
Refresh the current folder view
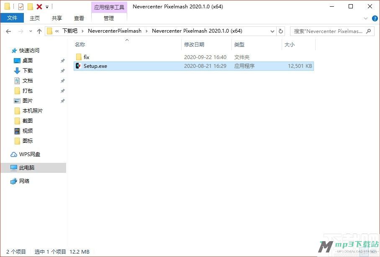[281, 31]
